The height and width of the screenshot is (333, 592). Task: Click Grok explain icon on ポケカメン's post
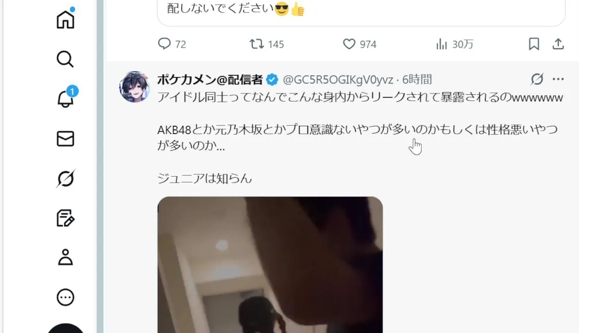tap(537, 80)
